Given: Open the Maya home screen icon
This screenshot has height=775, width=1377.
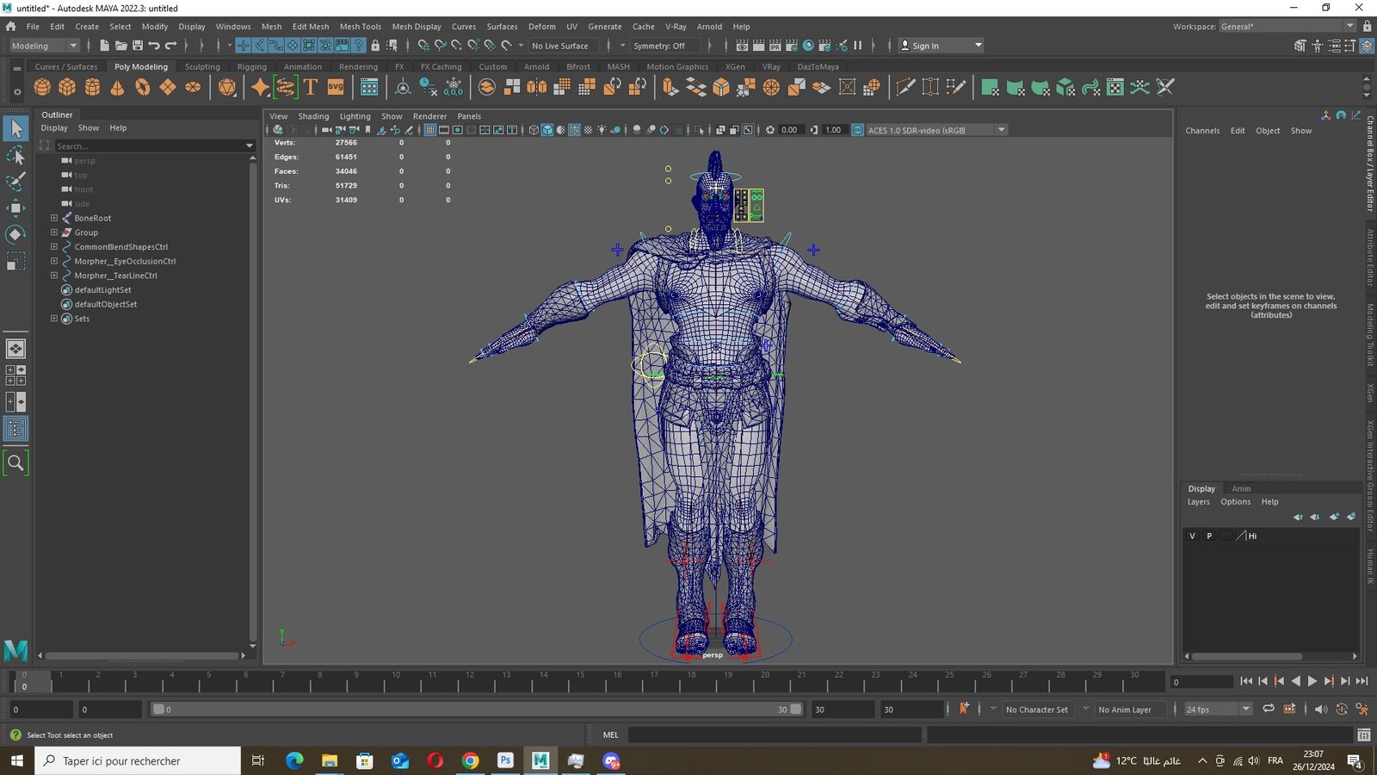Looking at the screenshot, I should pos(11,27).
